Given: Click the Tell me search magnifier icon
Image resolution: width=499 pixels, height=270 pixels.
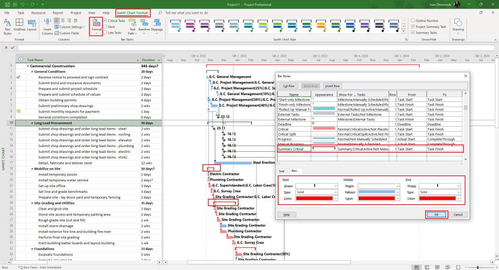Looking at the screenshot, I should 160,13.
